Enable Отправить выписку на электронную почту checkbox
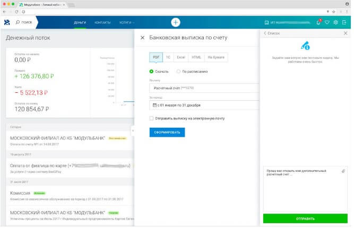This screenshot has height=228, width=354. pyautogui.click(x=151, y=118)
